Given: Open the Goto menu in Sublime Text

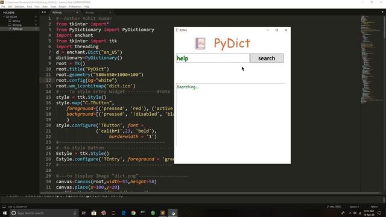Looking at the screenshot, I should pos(45,7).
